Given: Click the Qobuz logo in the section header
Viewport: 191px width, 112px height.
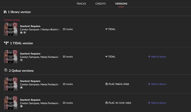Looking at the screenshot, I should coord(6,70).
